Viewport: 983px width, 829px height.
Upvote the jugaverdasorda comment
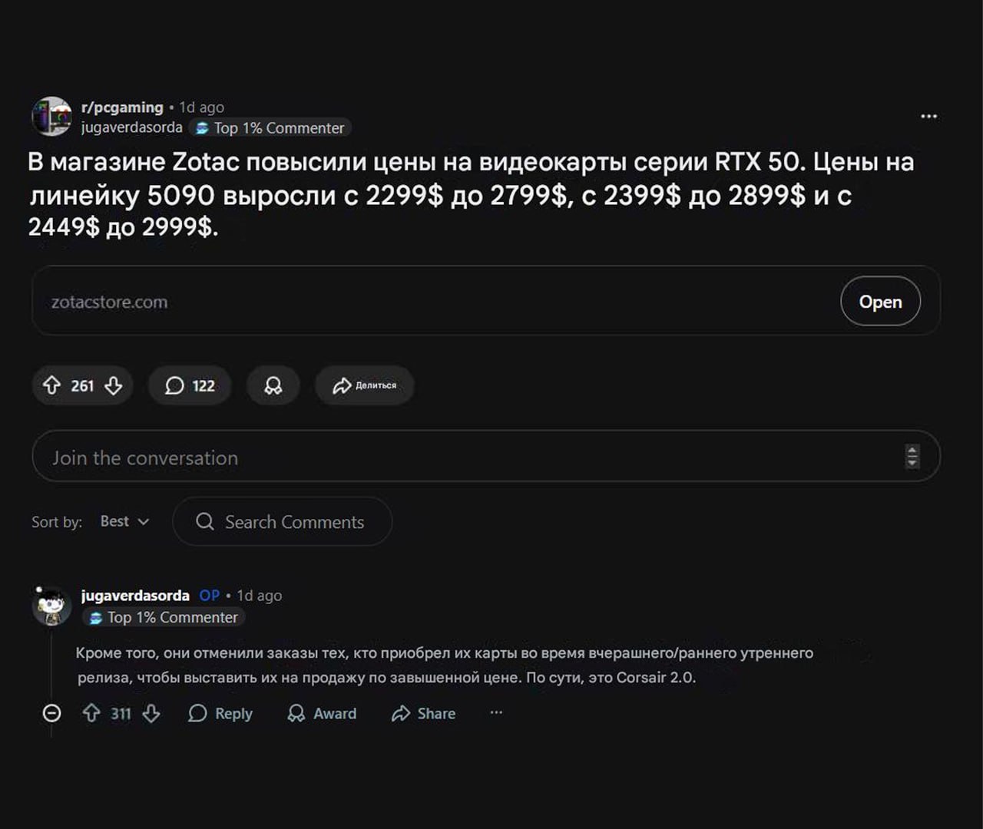(x=91, y=713)
